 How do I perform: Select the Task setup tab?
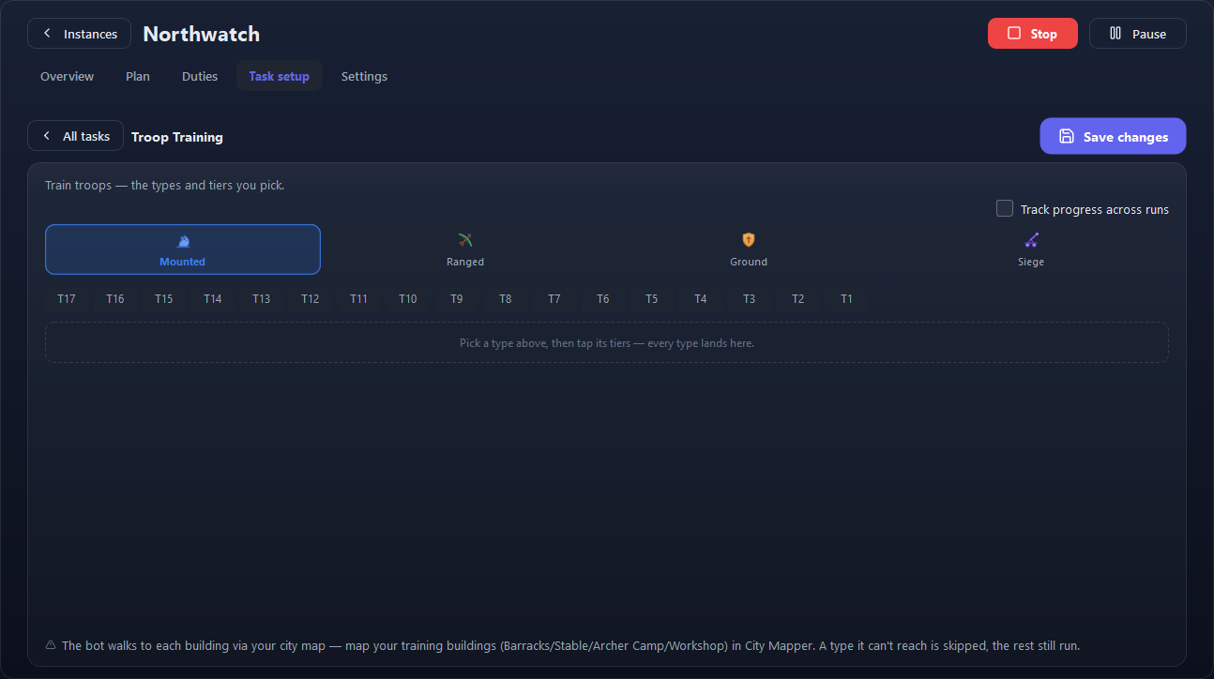point(280,76)
